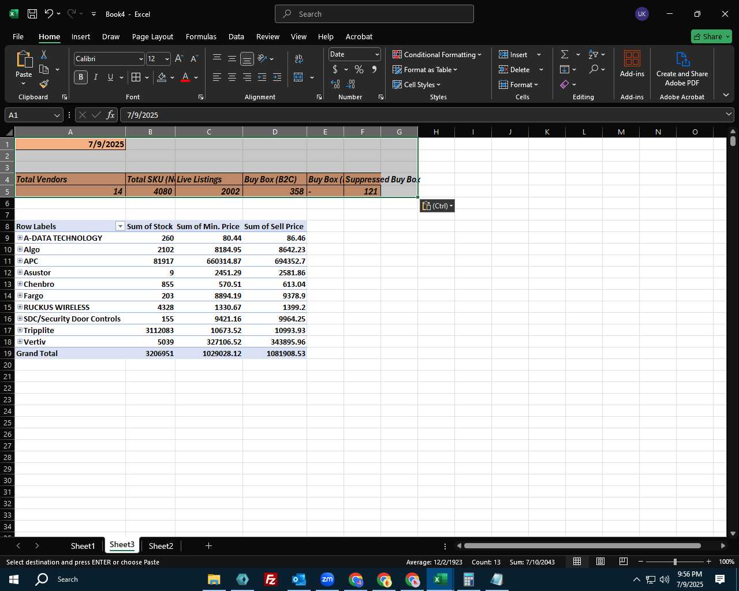739x591 pixels.
Task: Set Top Align vertical alignment
Action: (x=217, y=59)
